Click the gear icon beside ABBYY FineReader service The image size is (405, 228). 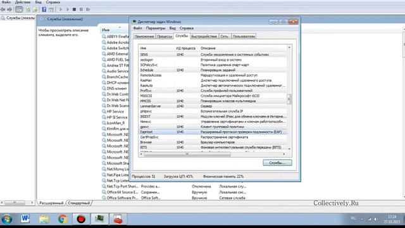[x=104, y=37]
